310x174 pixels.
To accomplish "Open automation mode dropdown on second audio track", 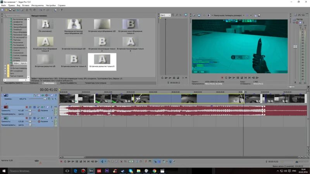I will [52, 121].
